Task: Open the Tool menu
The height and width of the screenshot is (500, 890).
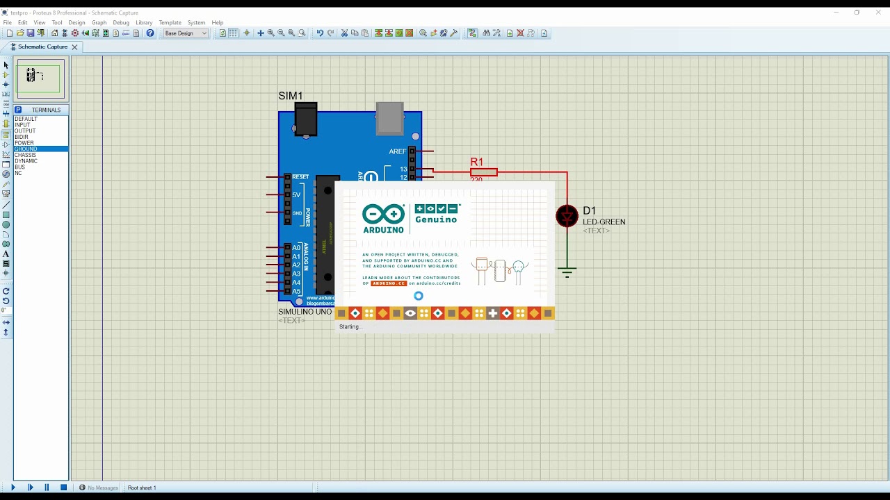Action: [x=57, y=22]
